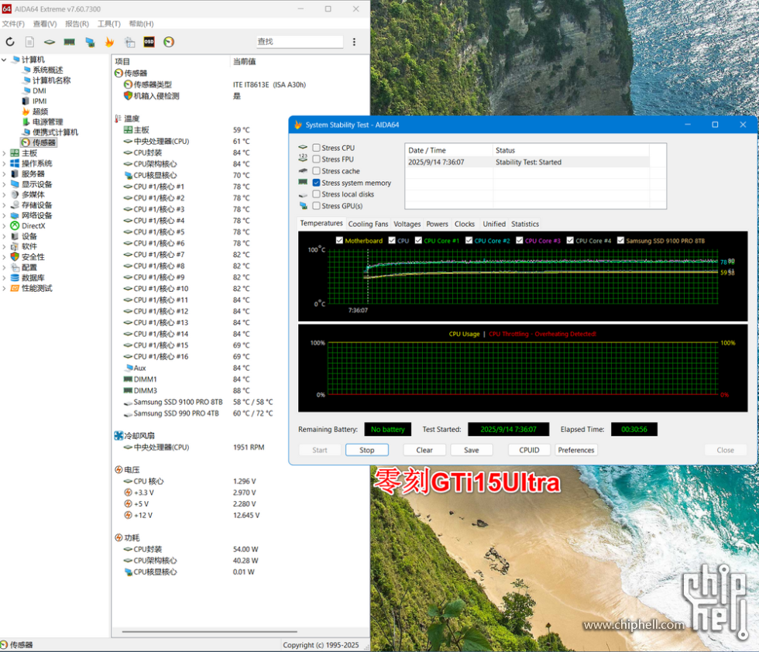The width and height of the screenshot is (759, 652).
Task: Expand the 主板 tree node
Action: point(5,153)
